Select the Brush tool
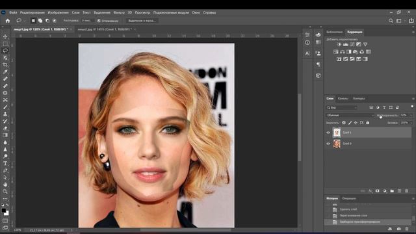 [5, 107]
